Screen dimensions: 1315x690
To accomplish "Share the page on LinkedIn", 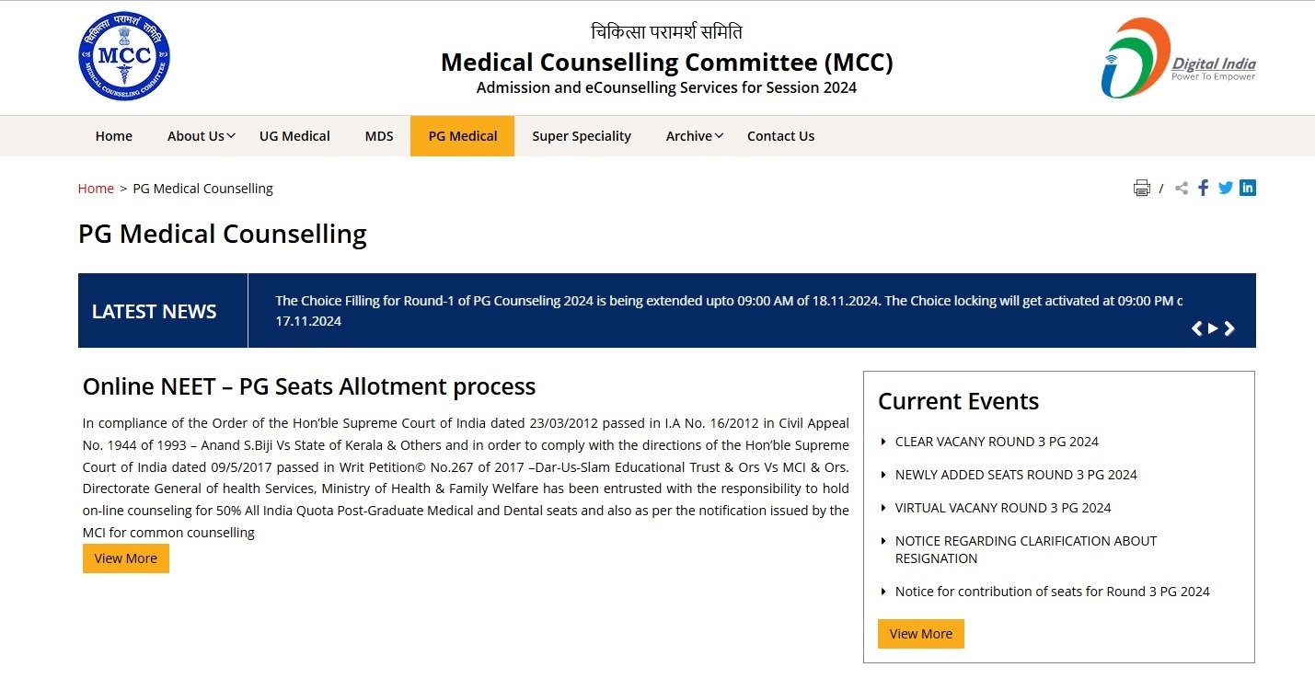I will (1248, 188).
